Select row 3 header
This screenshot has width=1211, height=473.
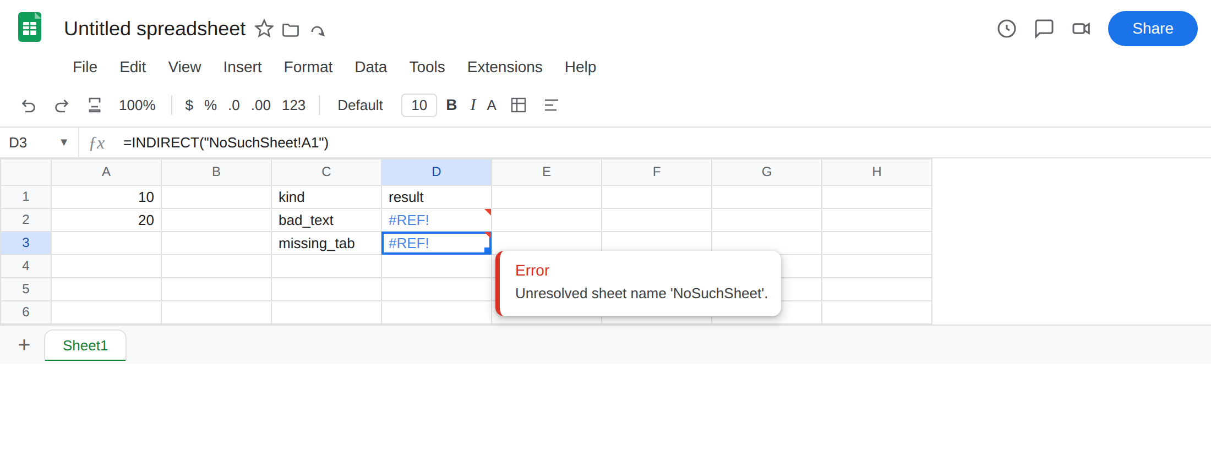click(26, 243)
